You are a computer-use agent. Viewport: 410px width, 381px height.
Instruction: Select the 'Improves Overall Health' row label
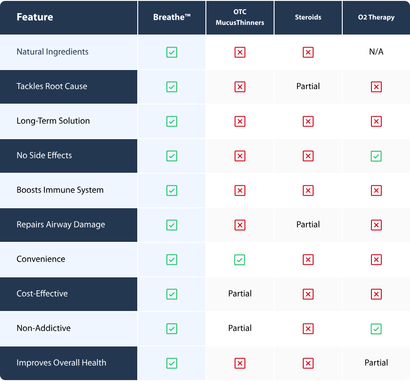(61, 363)
